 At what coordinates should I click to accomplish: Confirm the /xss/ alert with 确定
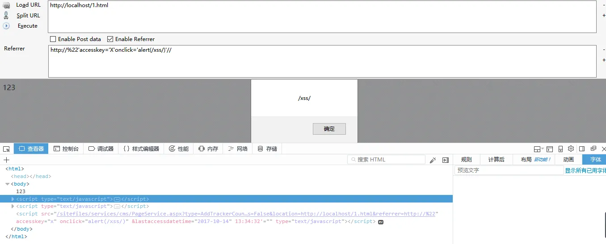tap(329, 129)
